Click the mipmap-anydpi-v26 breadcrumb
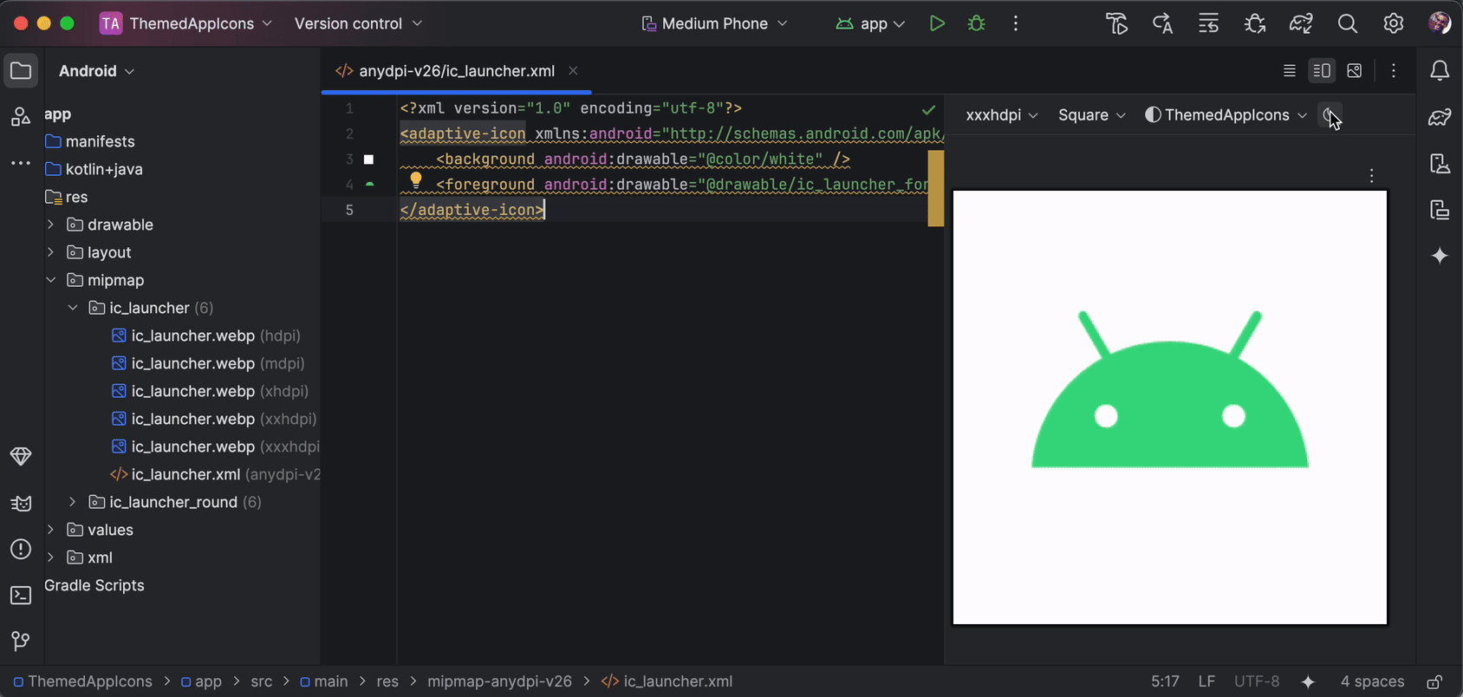Viewport: 1463px width, 697px height. [499, 682]
